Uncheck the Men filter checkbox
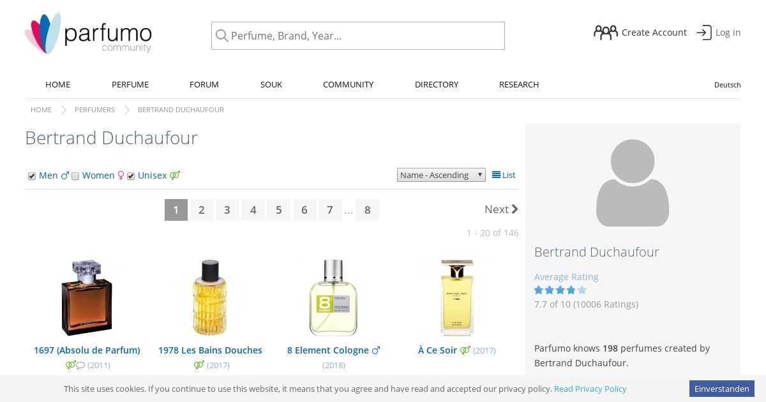 point(32,176)
